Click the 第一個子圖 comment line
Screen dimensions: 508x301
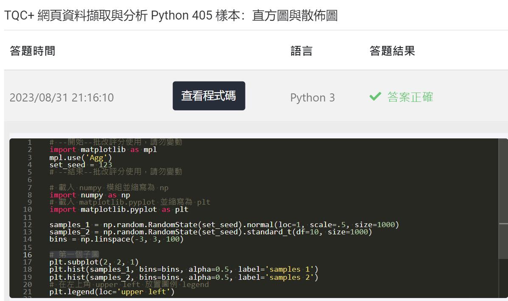click(x=74, y=254)
